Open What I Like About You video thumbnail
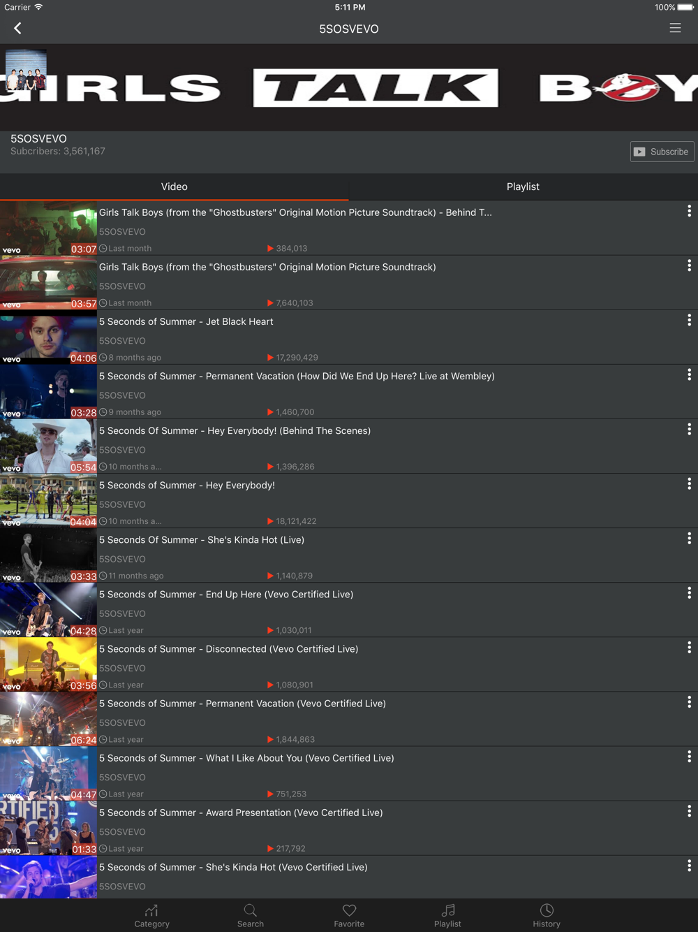Viewport: 698px width, 932px height. (x=48, y=774)
